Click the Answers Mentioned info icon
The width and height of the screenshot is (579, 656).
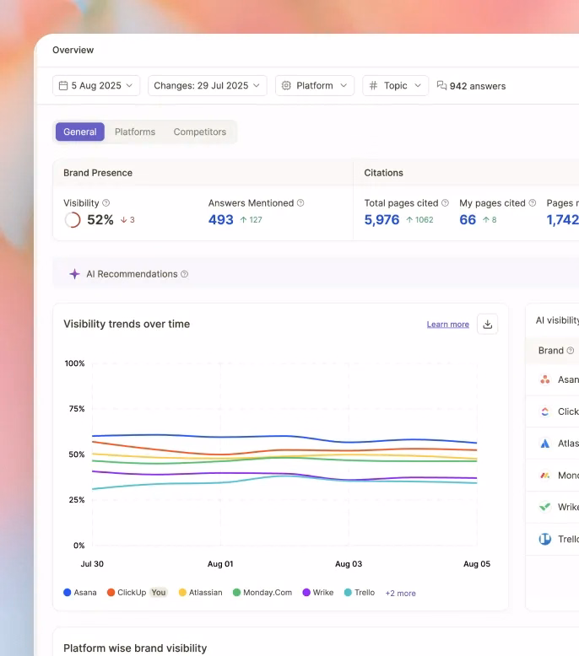(x=300, y=203)
